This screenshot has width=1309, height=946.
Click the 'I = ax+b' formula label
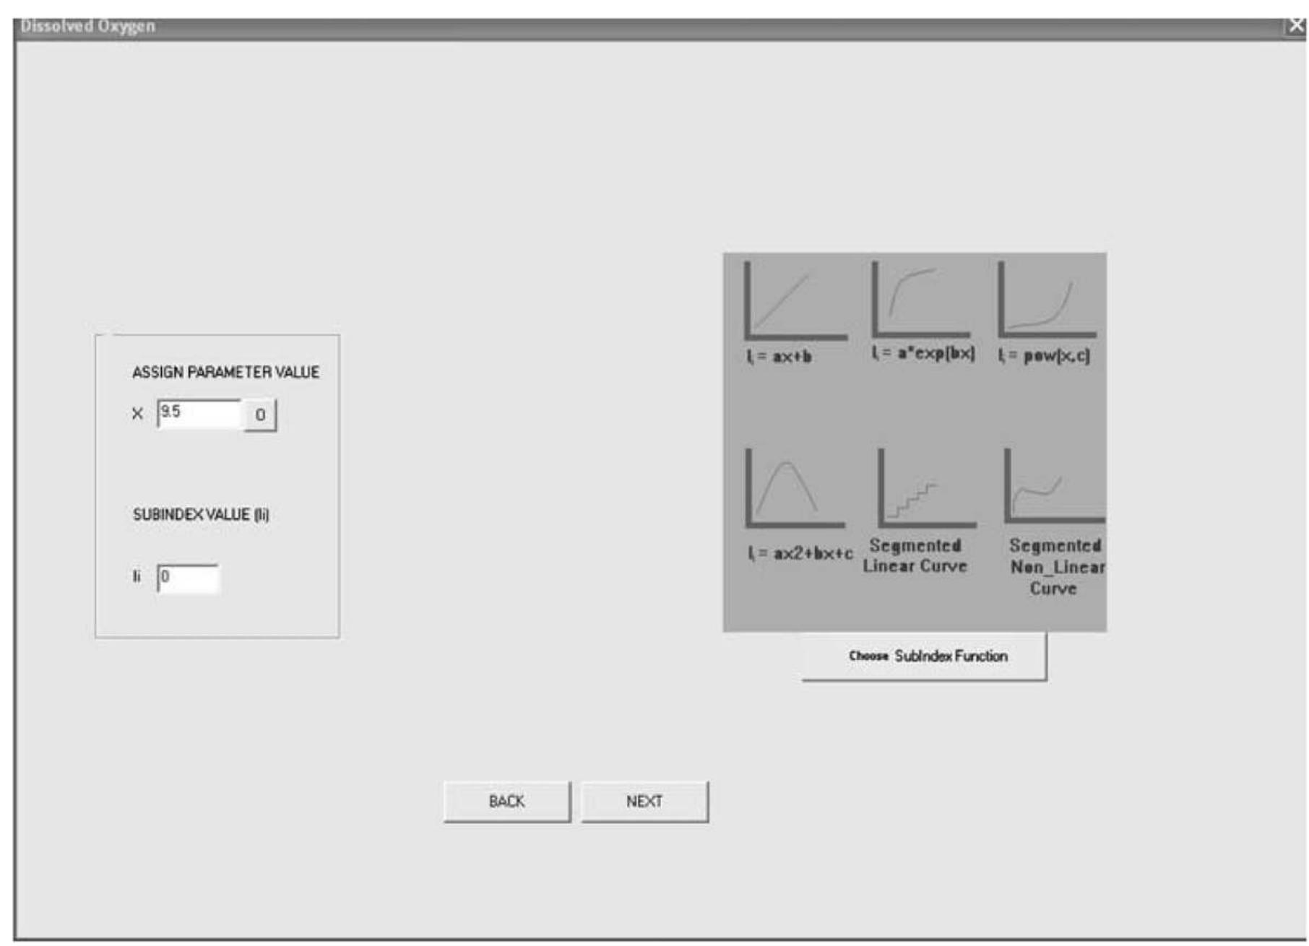coord(779,357)
